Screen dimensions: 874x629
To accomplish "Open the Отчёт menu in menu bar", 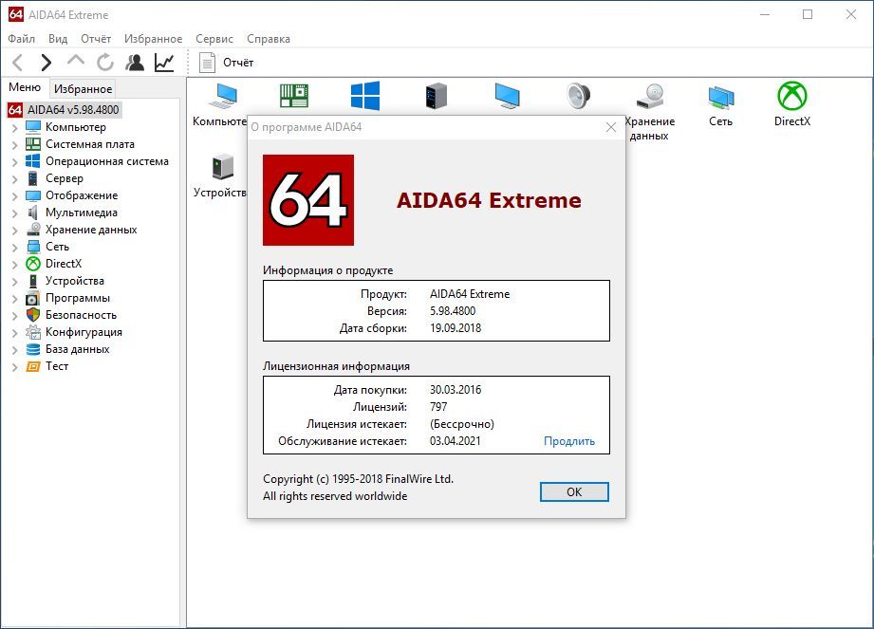I will [96, 39].
